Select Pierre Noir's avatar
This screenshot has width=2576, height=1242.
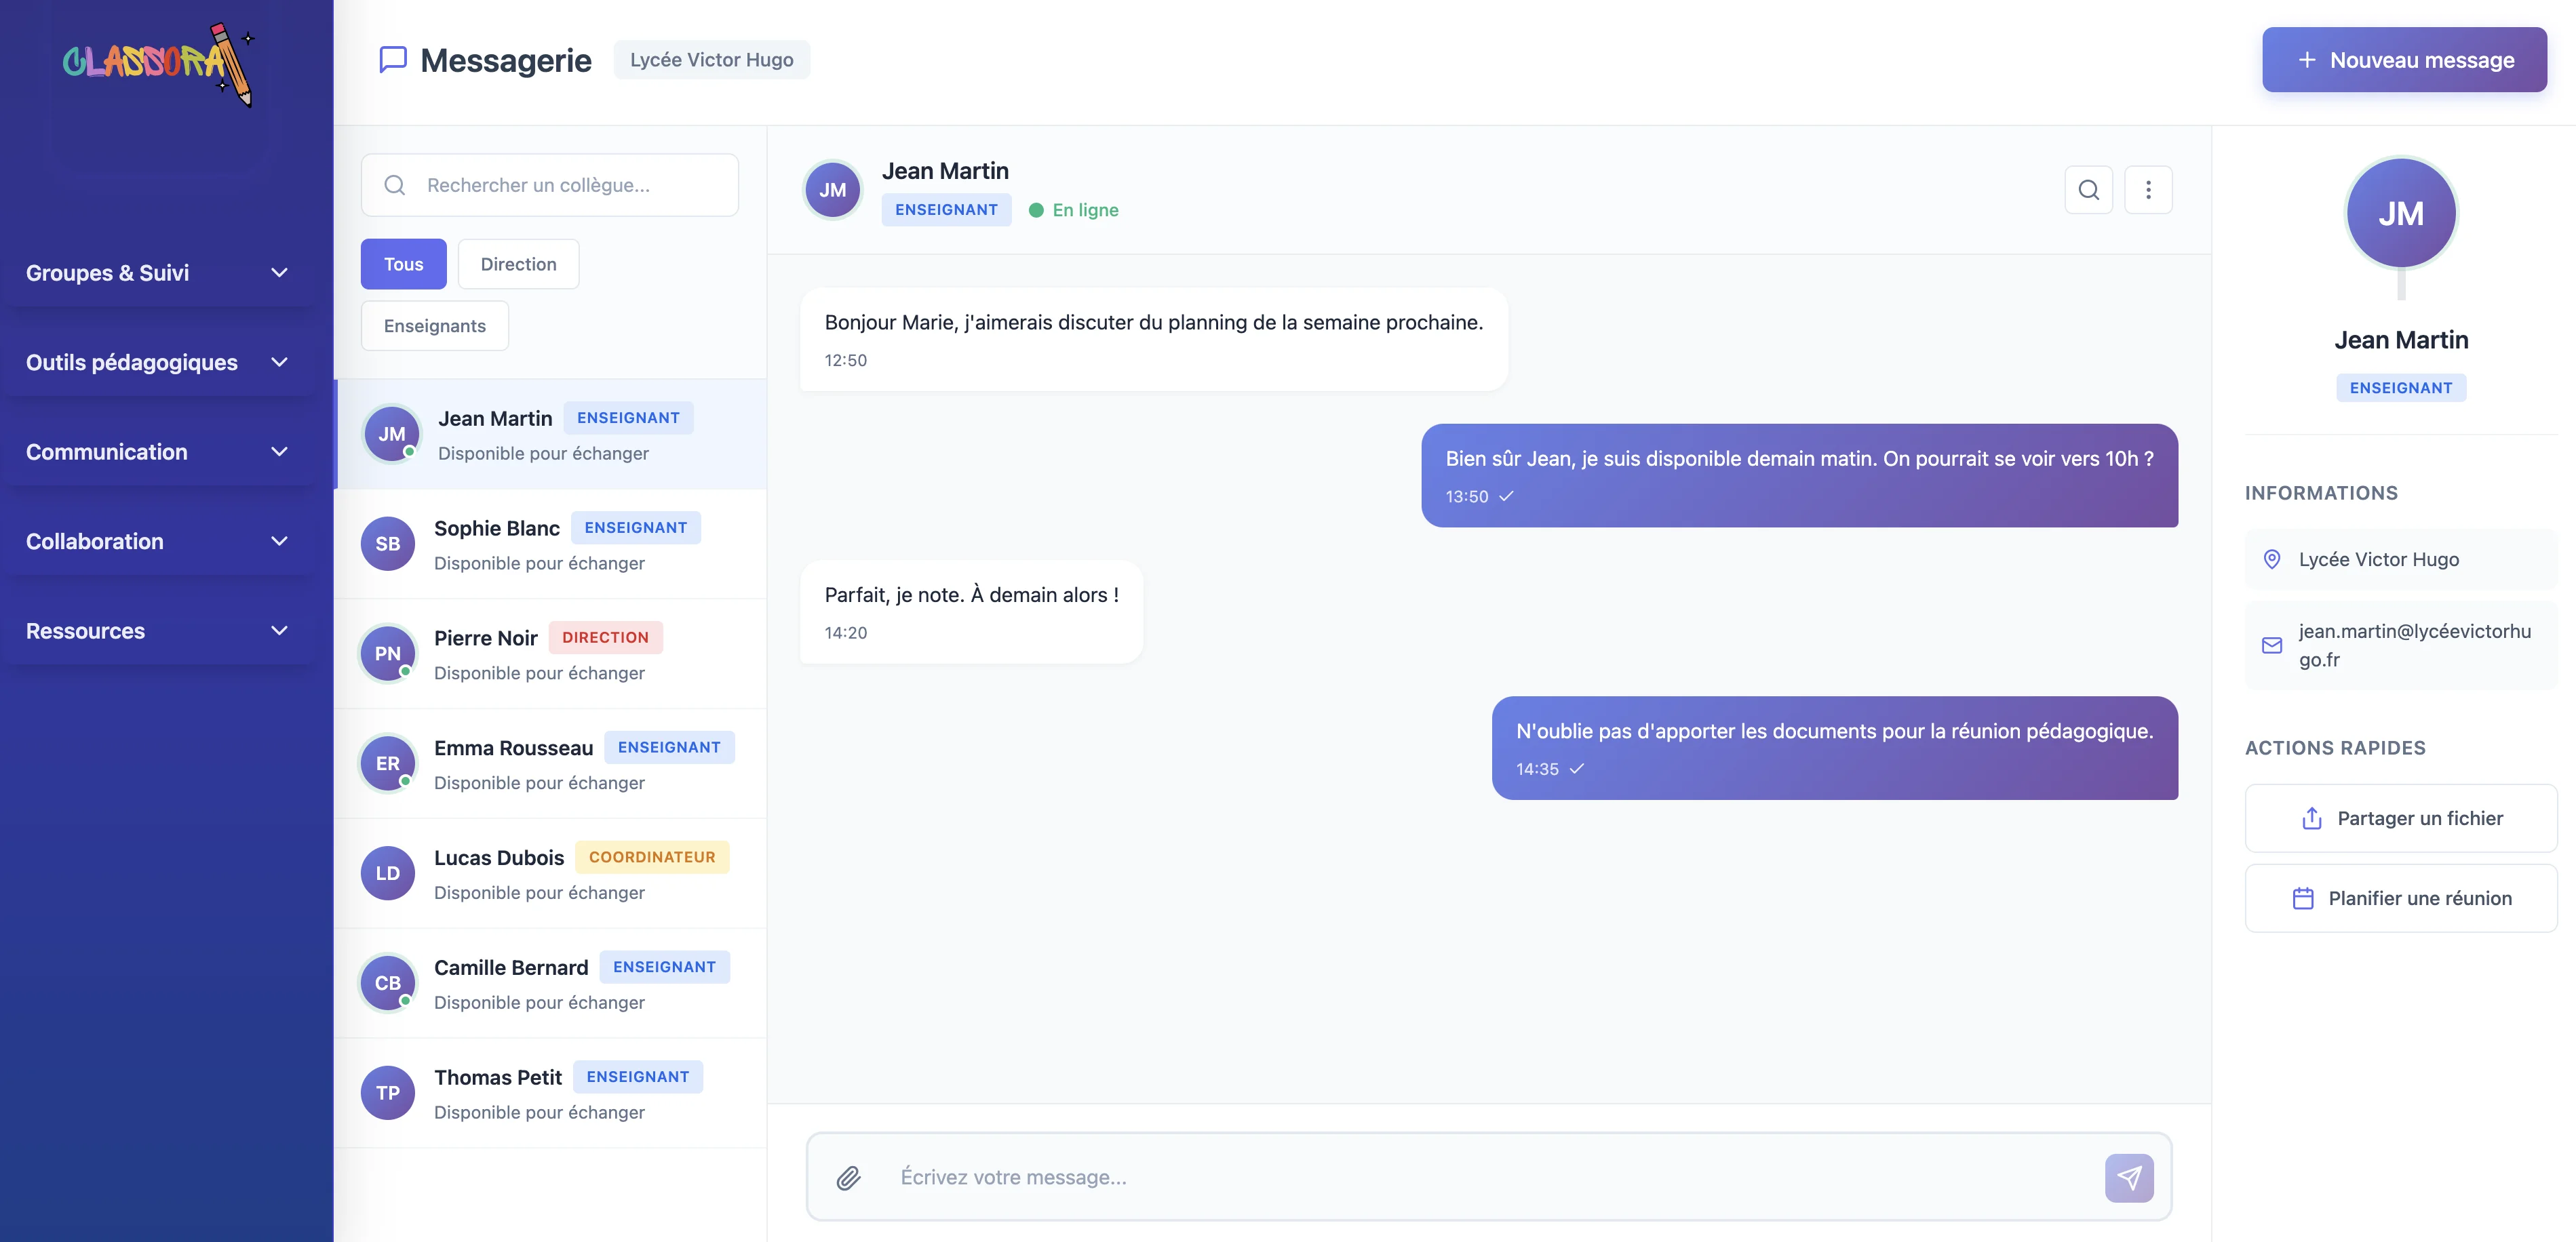[x=388, y=654]
